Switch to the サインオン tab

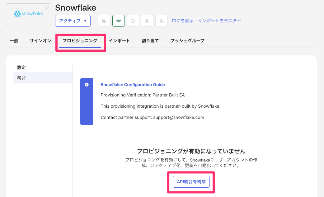(40, 41)
